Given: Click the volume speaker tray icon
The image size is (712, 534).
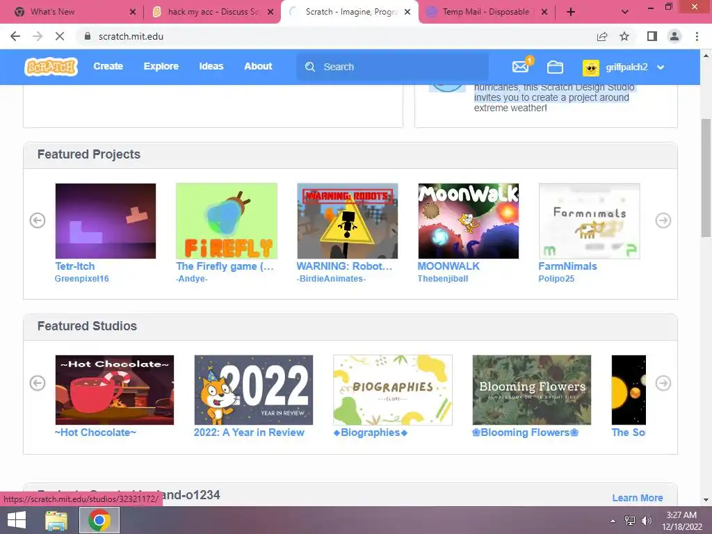Looking at the screenshot, I should pos(647,521).
